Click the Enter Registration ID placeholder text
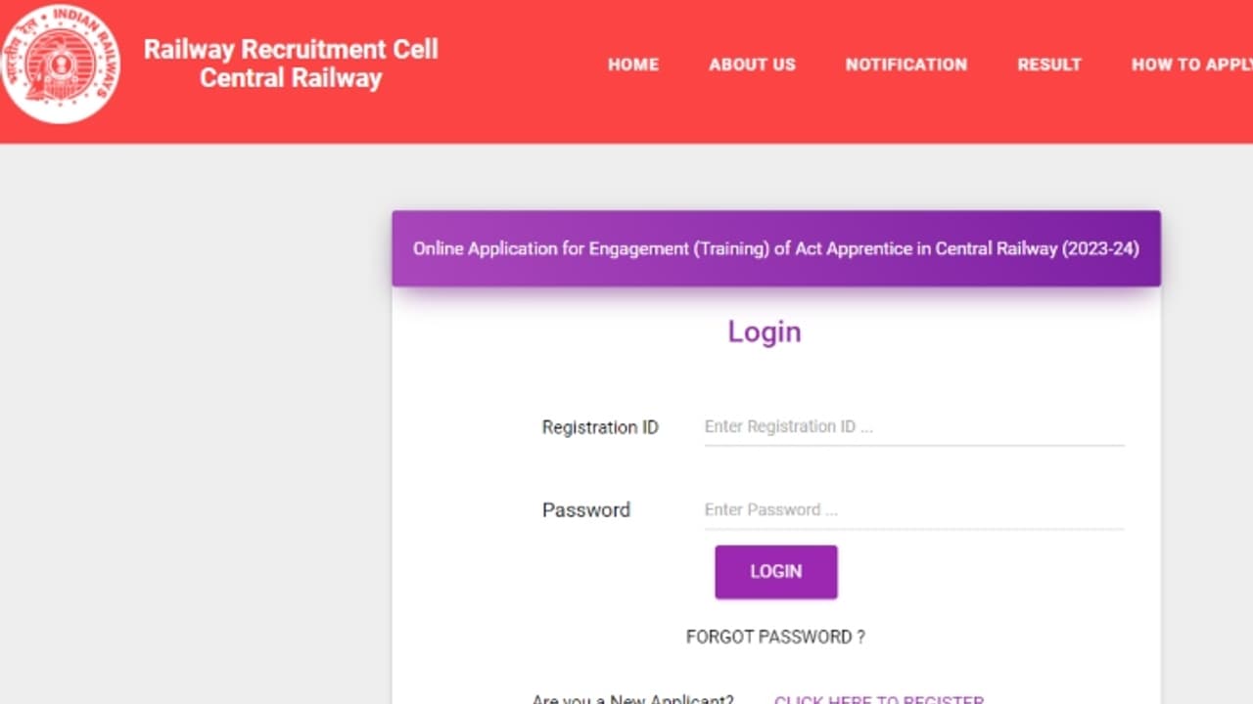The image size is (1253, 704). click(x=789, y=426)
